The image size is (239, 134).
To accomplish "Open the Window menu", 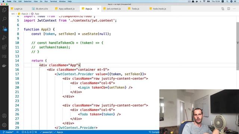I will (x=62, y=1).
